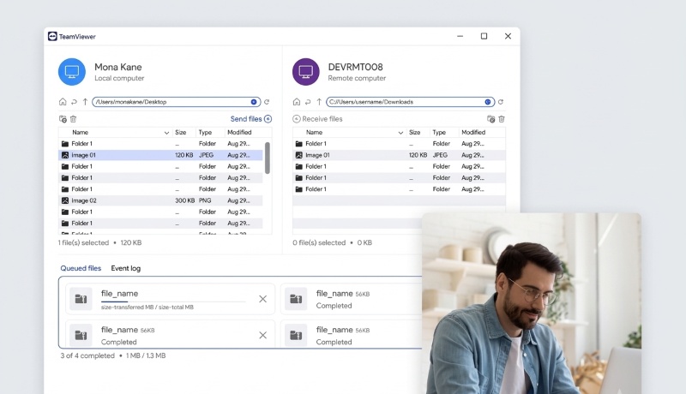686x394 pixels.
Task: Click the remote navigate-back arrow icon
Action: (x=308, y=102)
